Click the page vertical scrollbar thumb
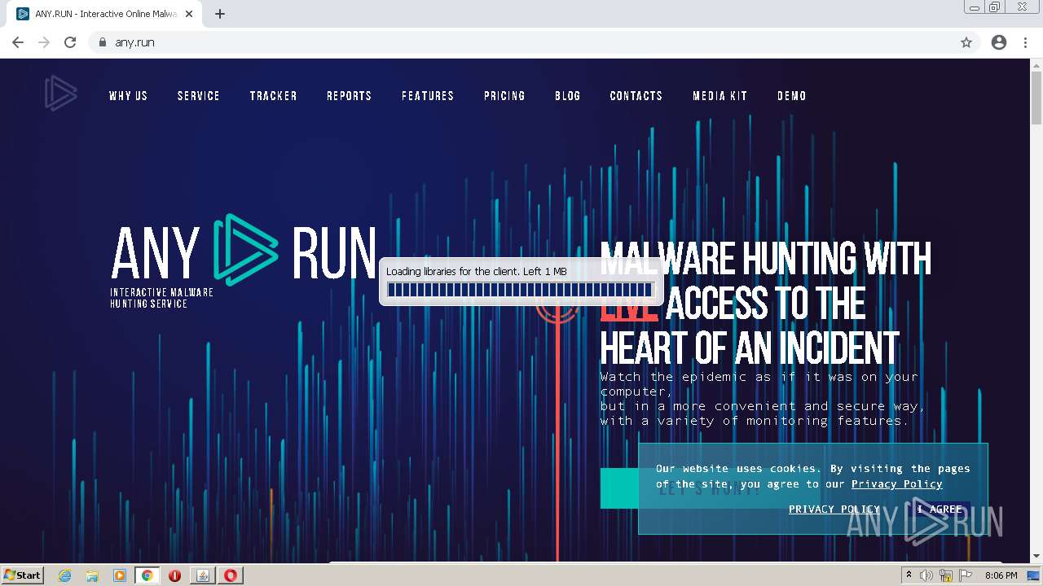 point(1036,98)
